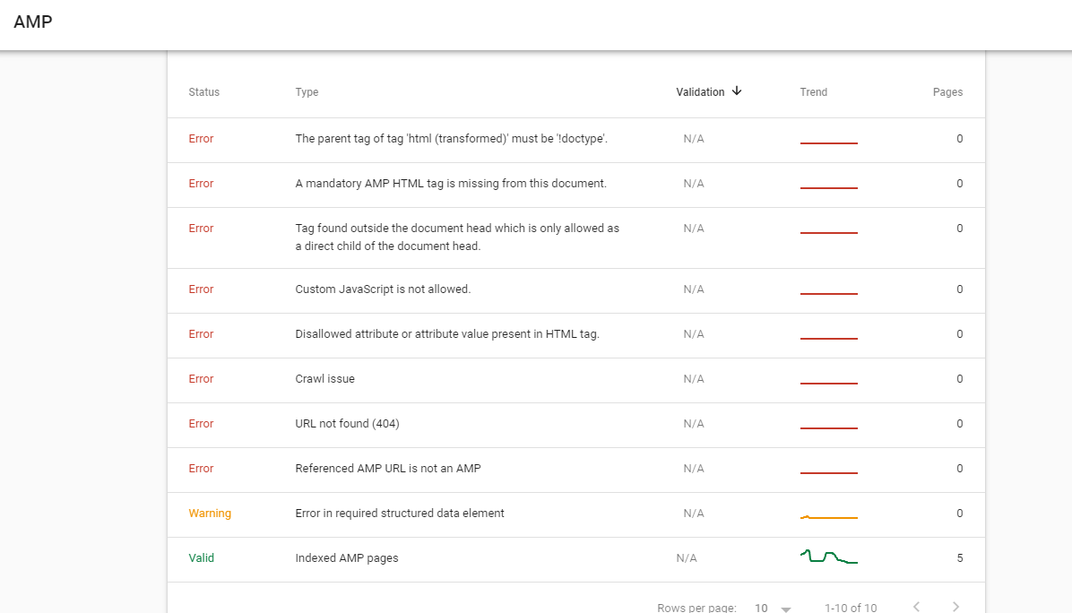Click the Status column header

click(x=203, y=92)
